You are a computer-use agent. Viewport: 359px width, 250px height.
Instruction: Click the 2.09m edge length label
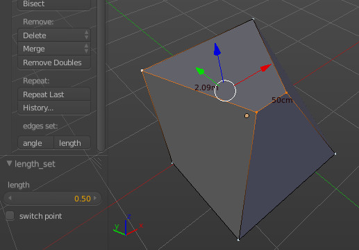coord(206,87)
